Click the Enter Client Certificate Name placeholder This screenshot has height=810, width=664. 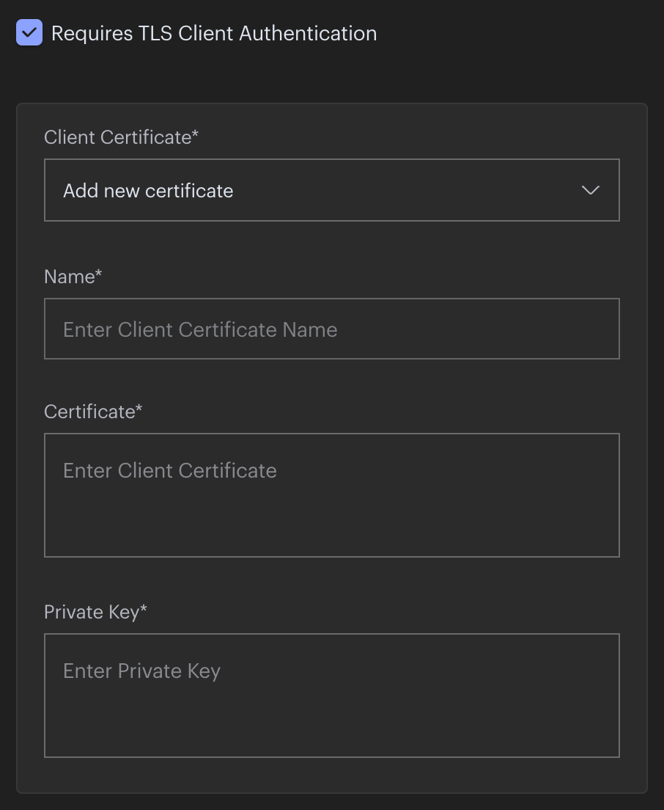(x=200, y=329)
